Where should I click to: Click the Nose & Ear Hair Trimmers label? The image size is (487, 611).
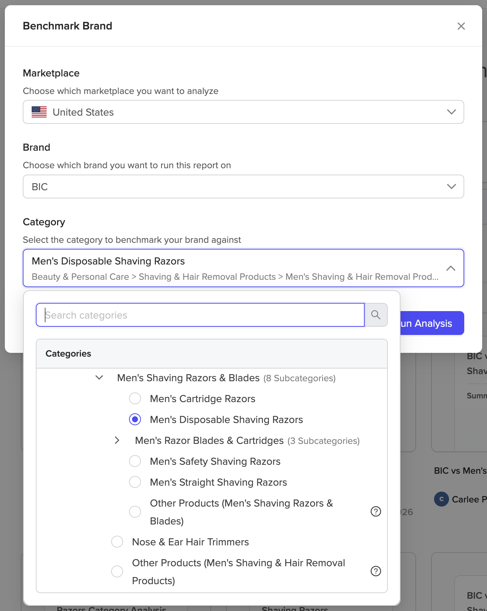[191, 542]
